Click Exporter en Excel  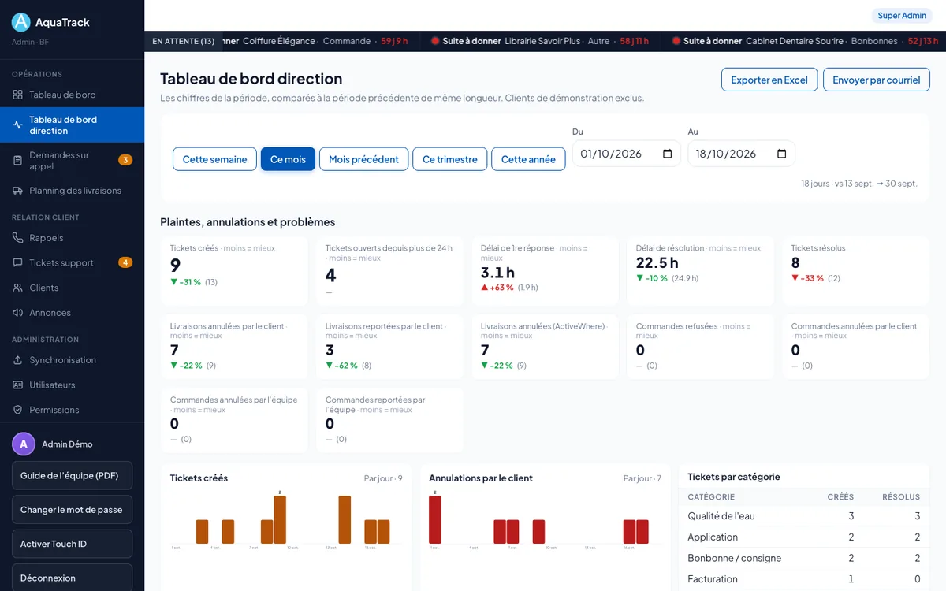click(x=769, y=80)
